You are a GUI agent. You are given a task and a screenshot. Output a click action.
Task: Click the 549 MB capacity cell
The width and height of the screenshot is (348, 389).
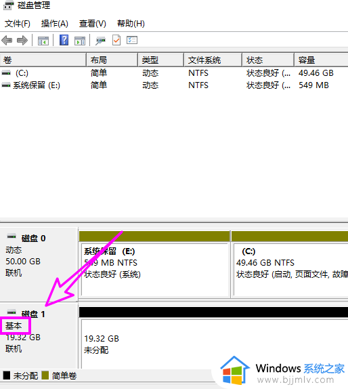tap(313, 85)
